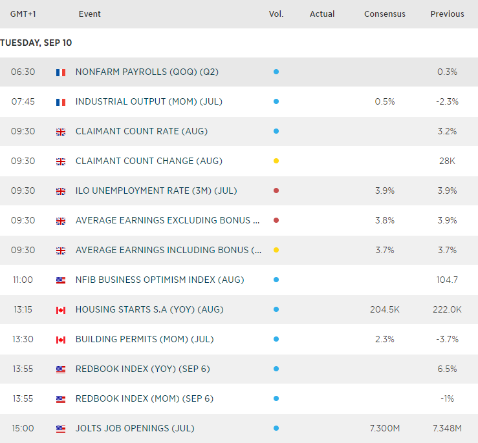Image resolution: width=478 pixels, height=443 pixels.
Task: Click the US flag next to Redbook Index (YoY)
Action: click(61, 369)
